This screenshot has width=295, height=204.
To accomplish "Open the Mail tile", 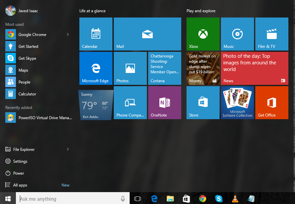I will (147, 34).
